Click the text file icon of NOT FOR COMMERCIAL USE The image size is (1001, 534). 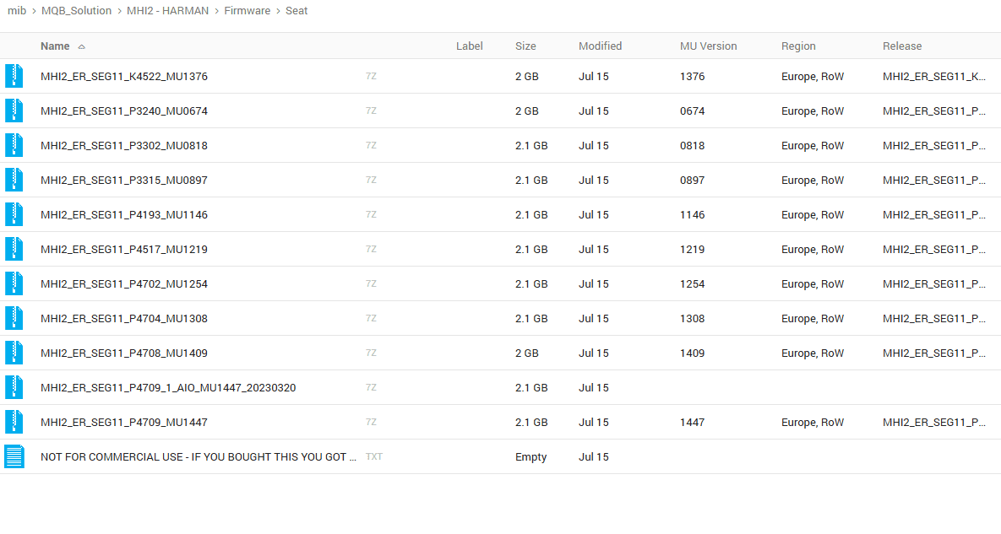tap(14, 457)
